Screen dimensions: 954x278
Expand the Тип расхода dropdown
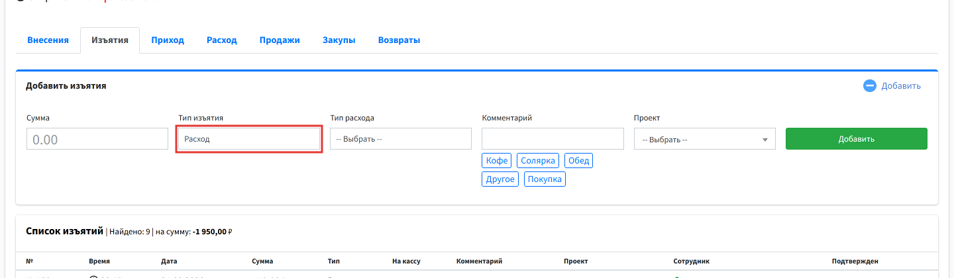point(401,140)
